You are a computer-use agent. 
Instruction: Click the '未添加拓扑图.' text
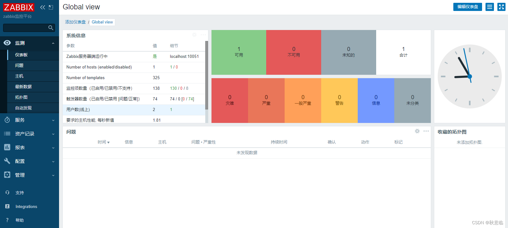470,142
